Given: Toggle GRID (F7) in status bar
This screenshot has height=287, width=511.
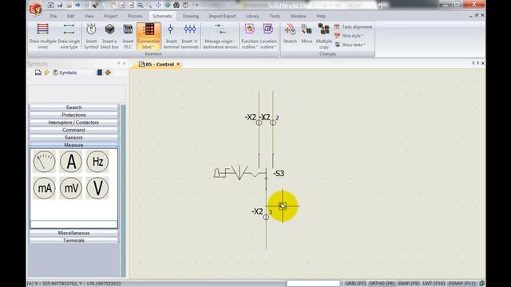Looking at the screenshot, I should 355,284.
